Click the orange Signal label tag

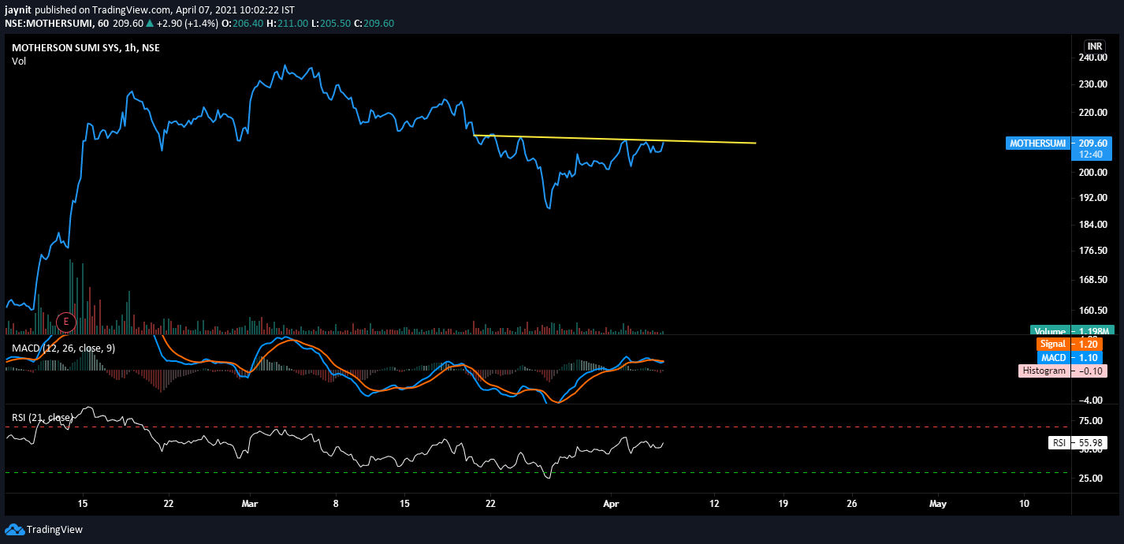click(x=1052, y=344)
